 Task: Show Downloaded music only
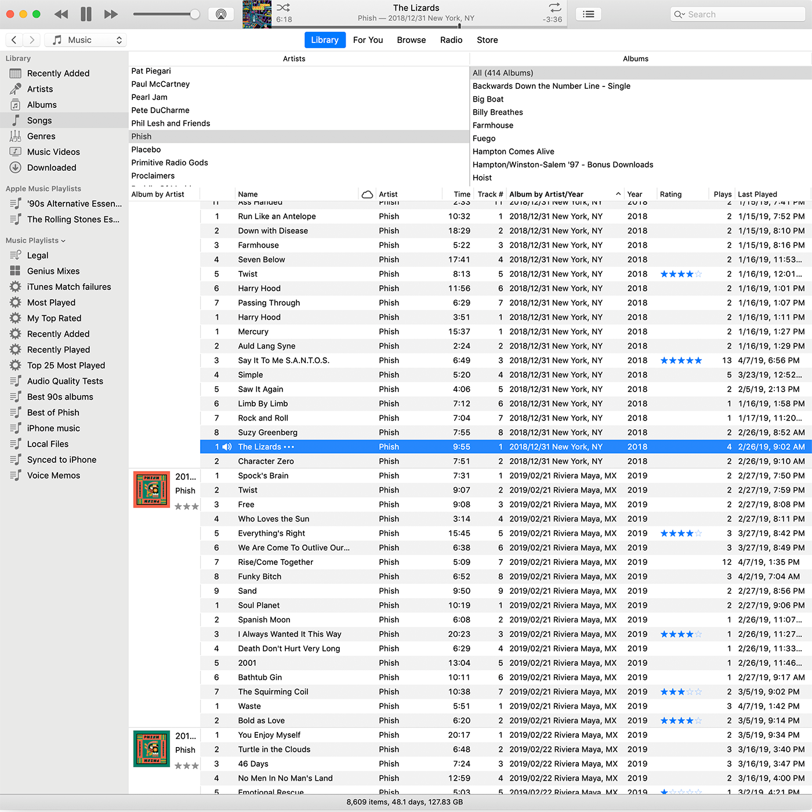(x=64, y=168)
